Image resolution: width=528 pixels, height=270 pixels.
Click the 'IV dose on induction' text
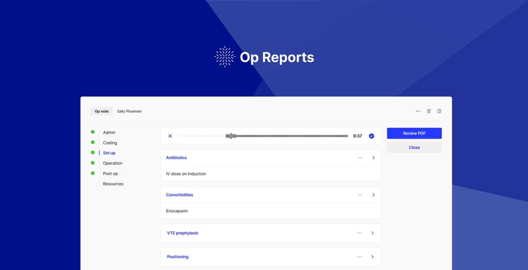pyautogui.click(x=186, y=174)
